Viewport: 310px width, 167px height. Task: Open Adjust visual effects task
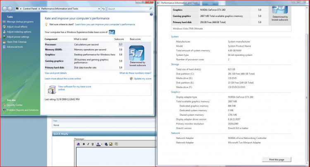[17, 27]
